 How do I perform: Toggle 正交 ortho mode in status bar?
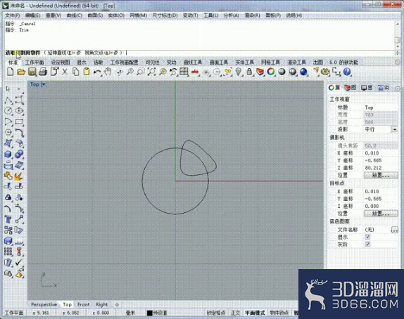[235, 313]
